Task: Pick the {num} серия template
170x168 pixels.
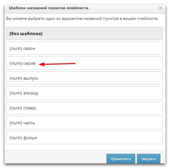Action: (84, 63)
